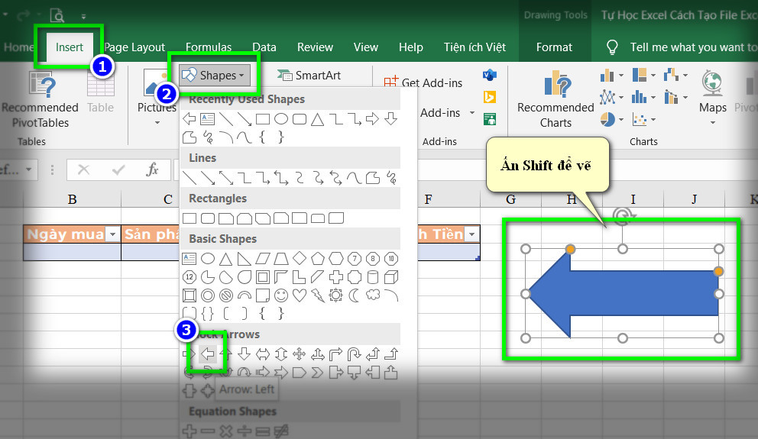Go to the Review tab

pyautogui.click(x=315, y=47)
